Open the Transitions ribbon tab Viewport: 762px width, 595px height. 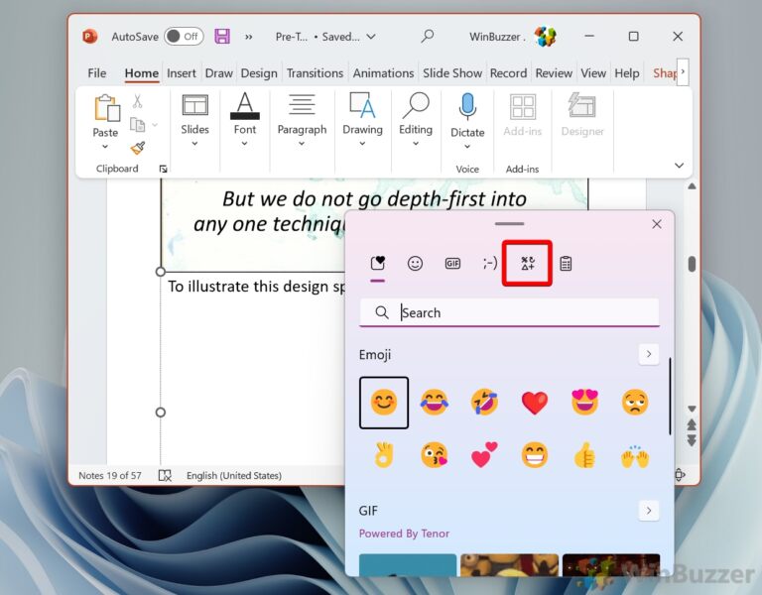point(315,73)
